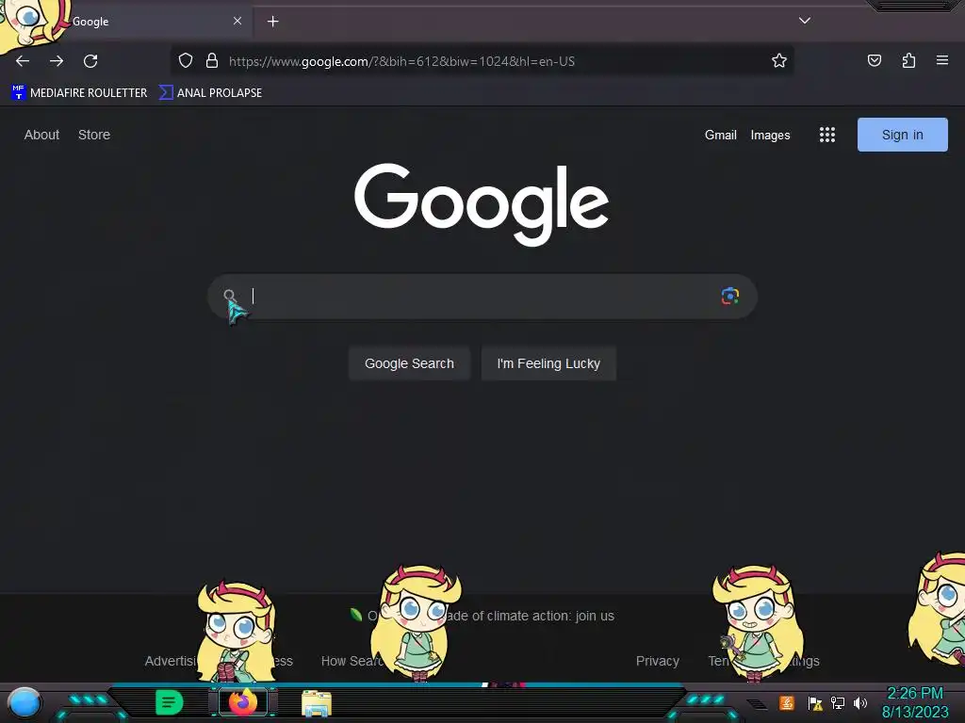Open the Privacy footer link
Screen dimensions: 965x723
pos(657,661)
